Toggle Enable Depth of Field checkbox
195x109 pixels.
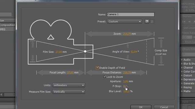pyautogui.click(x=97, y=68)
